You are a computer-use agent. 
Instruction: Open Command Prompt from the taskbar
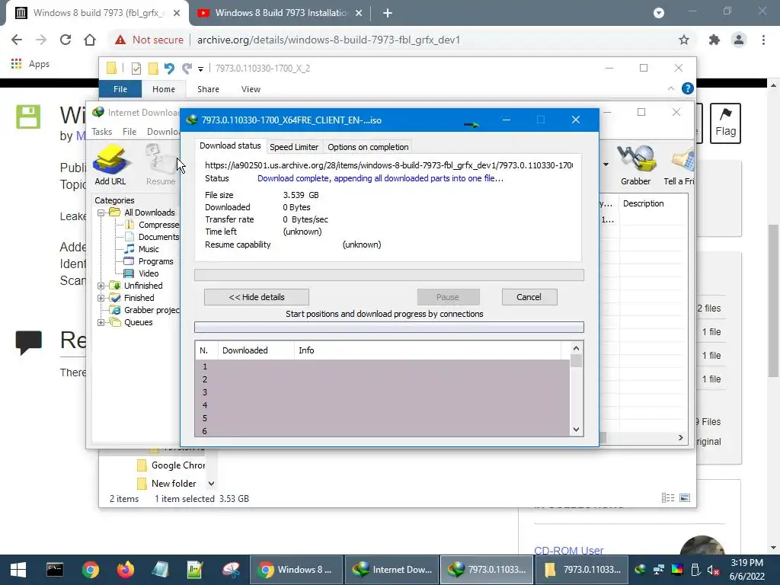(x=55, y=570)
